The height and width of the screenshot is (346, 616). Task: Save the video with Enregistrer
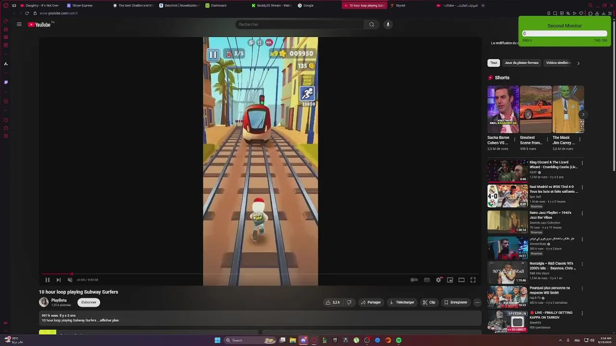pos(455,302)
